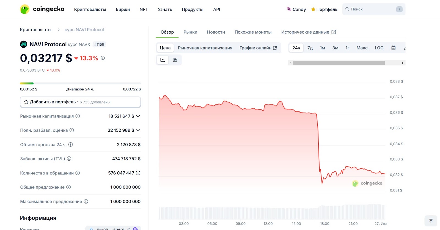This screenshot has width=440, height=230.
Task: Open the Узнать nav menu
Action: [165, 9]
